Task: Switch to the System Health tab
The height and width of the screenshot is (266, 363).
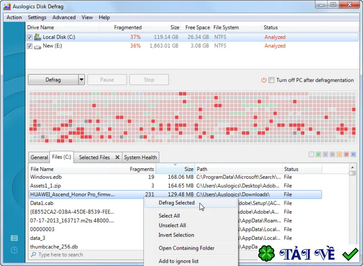Action: 140,157
